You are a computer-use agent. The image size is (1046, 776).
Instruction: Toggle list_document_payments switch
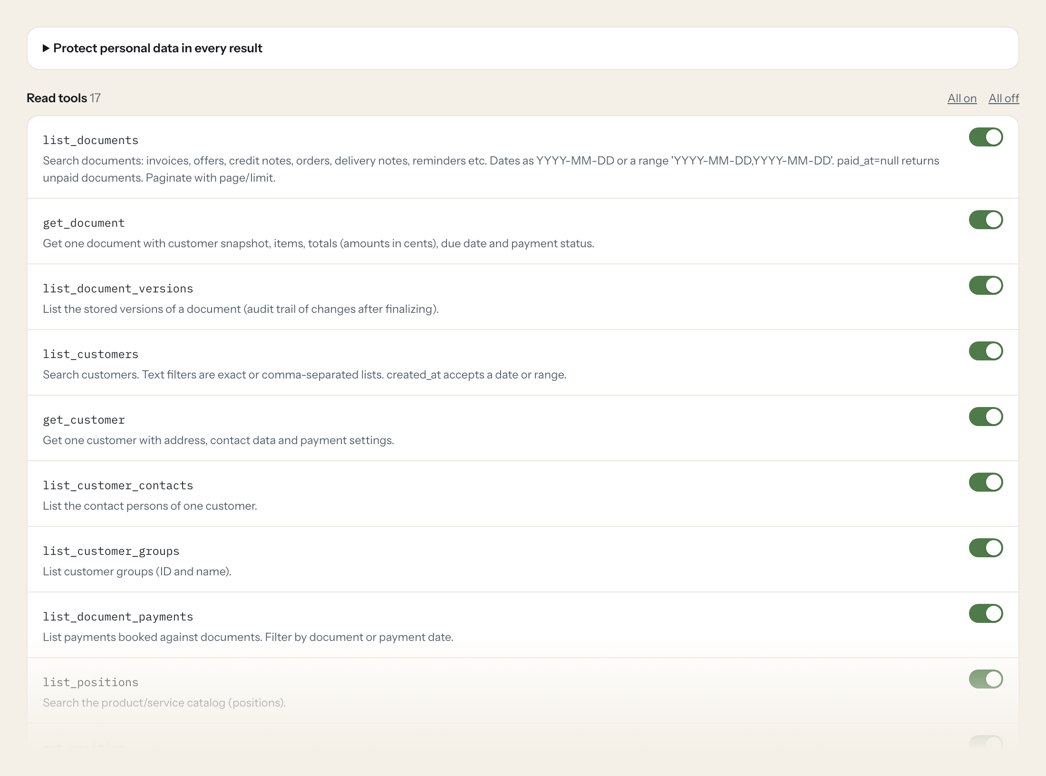(x=986, y=613)
